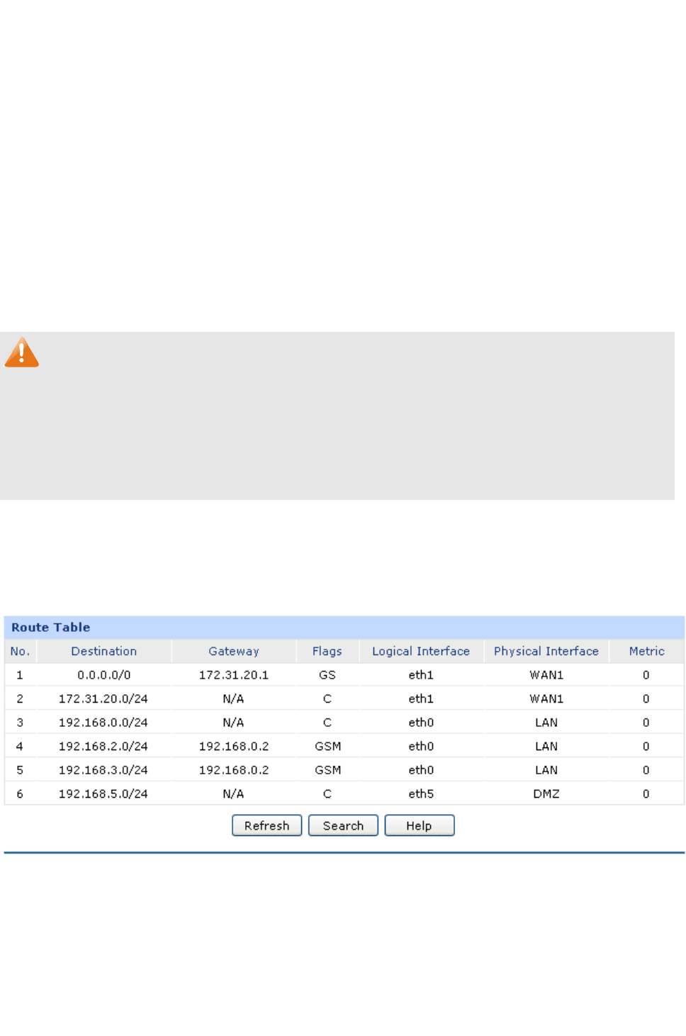686x1036 pixels.
Task: Select destination 192.168.2.0/24
Action: point(103,746)
